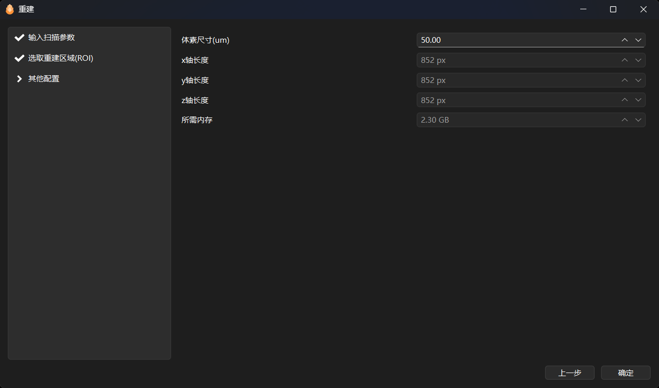Confirm with the 确定 button
This screenshot has width=659, height=388.
(x=626, y=373)
